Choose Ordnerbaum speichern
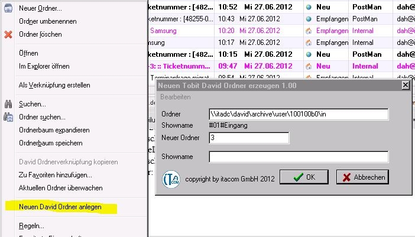The height and width of the screenshot is (237, 415). pos(51,143)
